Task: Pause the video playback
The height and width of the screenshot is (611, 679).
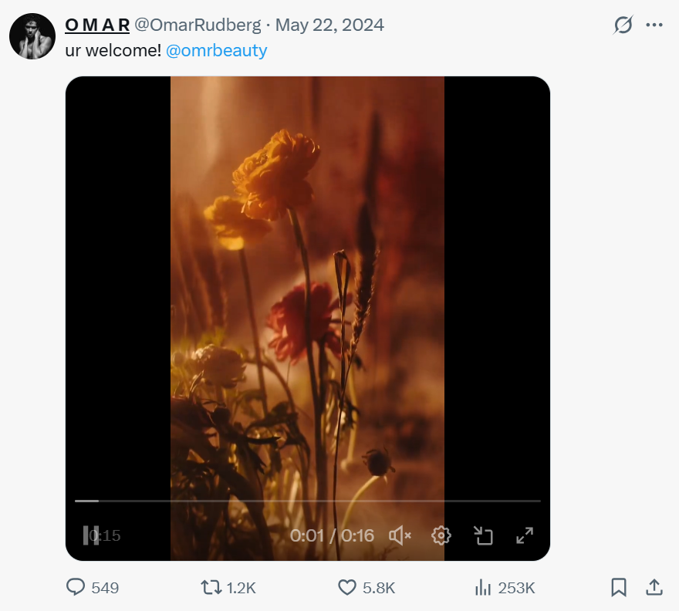Action: coord(91,535)
